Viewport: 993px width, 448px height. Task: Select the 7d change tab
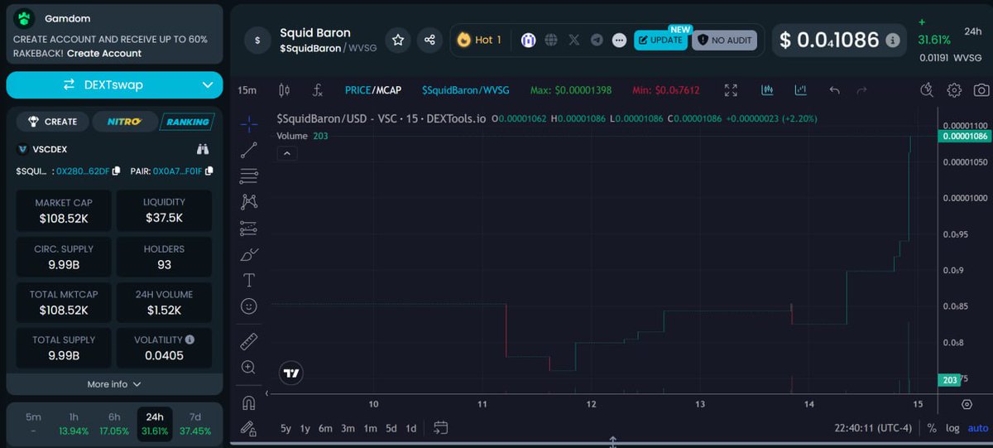point(194,424)
